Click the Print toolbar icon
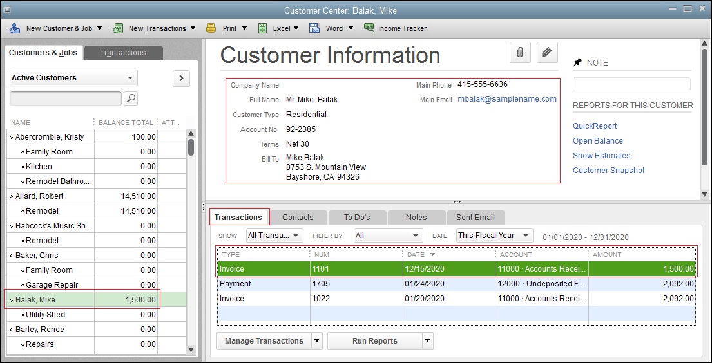The height and width of the screenshot is (363, 712). [x=211, y=28]
